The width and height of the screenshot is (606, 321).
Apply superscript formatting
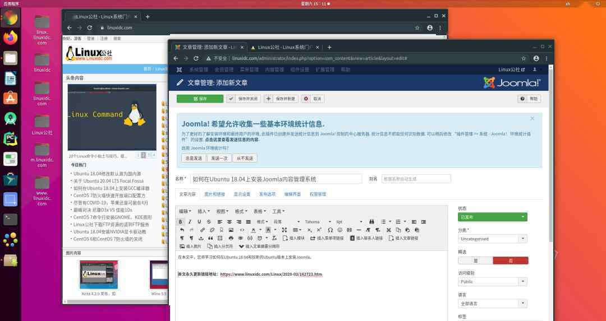[x=319, y=230]
